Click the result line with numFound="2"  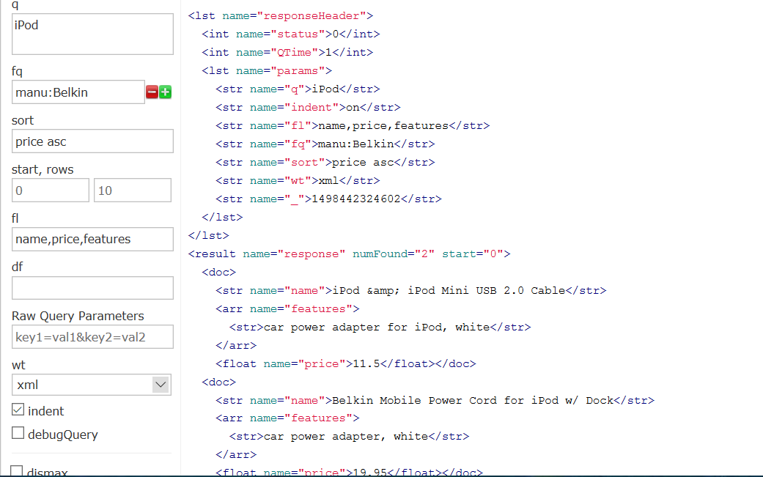pos(350,254)
